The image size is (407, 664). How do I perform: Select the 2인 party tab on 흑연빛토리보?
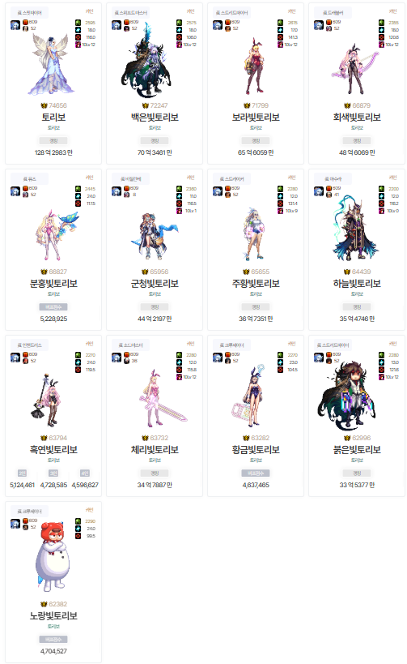click(x=22, y=473)
